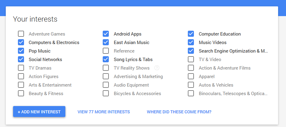Image resolution: width=286 pixels, height=127 pixels.
Task: Open View 77 More Interests link
Action: (104, 112)
